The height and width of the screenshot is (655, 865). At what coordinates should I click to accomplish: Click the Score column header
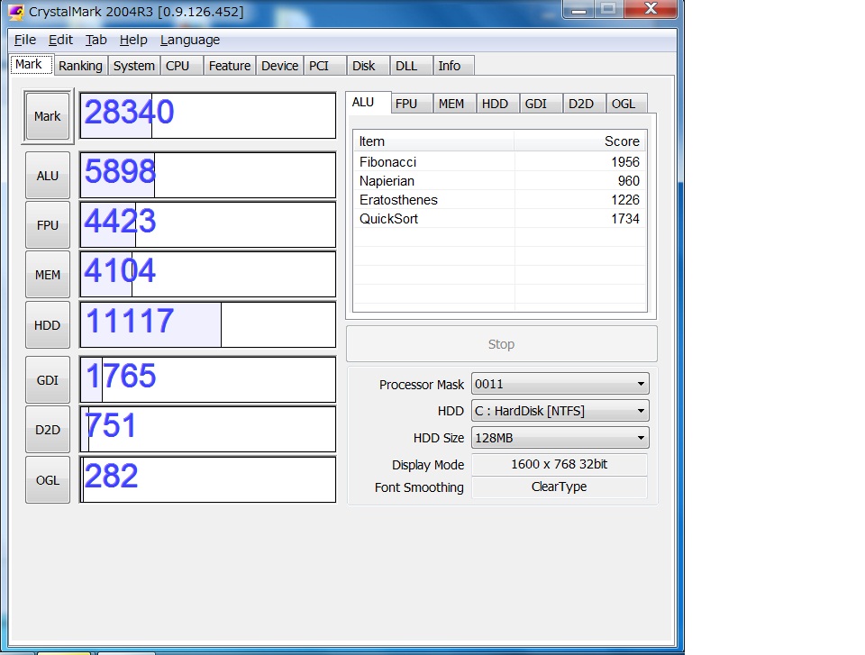pyautogui.click(x=579, y=141)
